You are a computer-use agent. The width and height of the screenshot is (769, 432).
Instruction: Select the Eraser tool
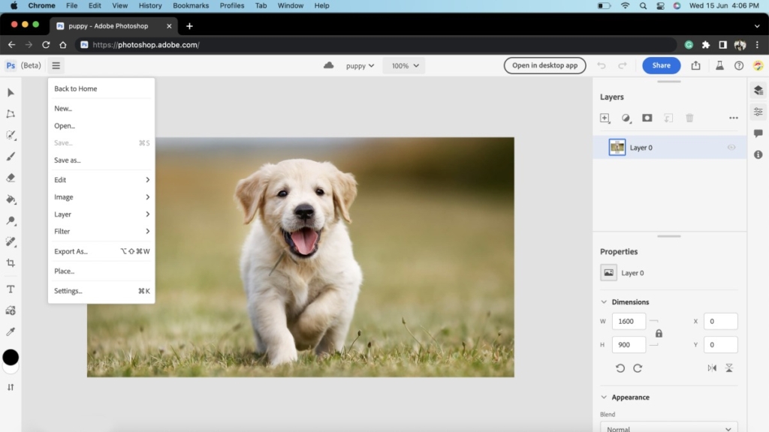click(x=11, y=178)
